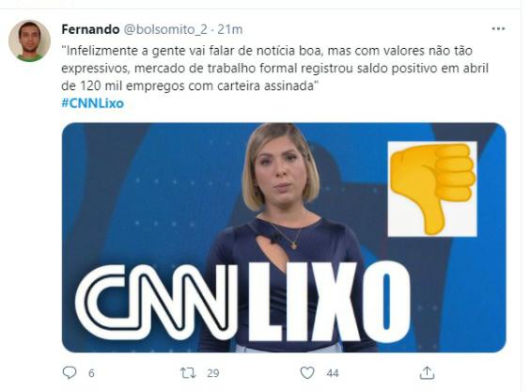
Task: Click the 21m timestamp
Action: (x=230, y=30)
